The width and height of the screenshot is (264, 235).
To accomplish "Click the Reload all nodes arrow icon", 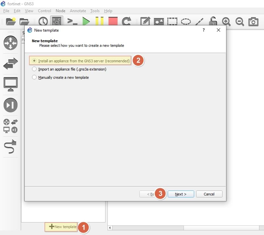I will point(127,21).
